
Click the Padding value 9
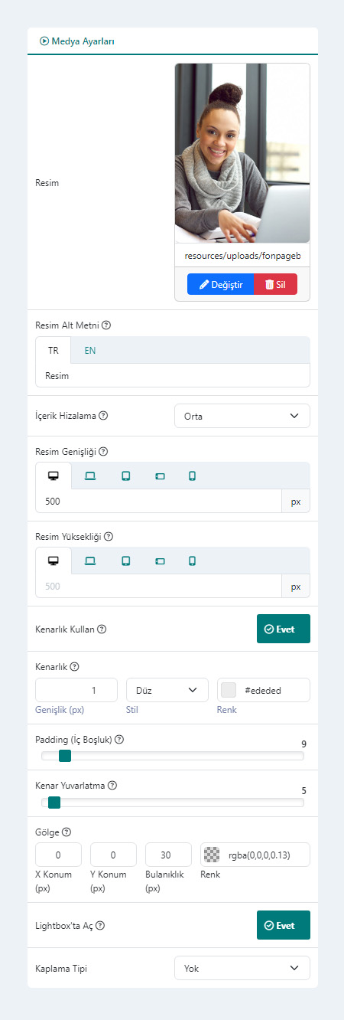pos(304,744)
